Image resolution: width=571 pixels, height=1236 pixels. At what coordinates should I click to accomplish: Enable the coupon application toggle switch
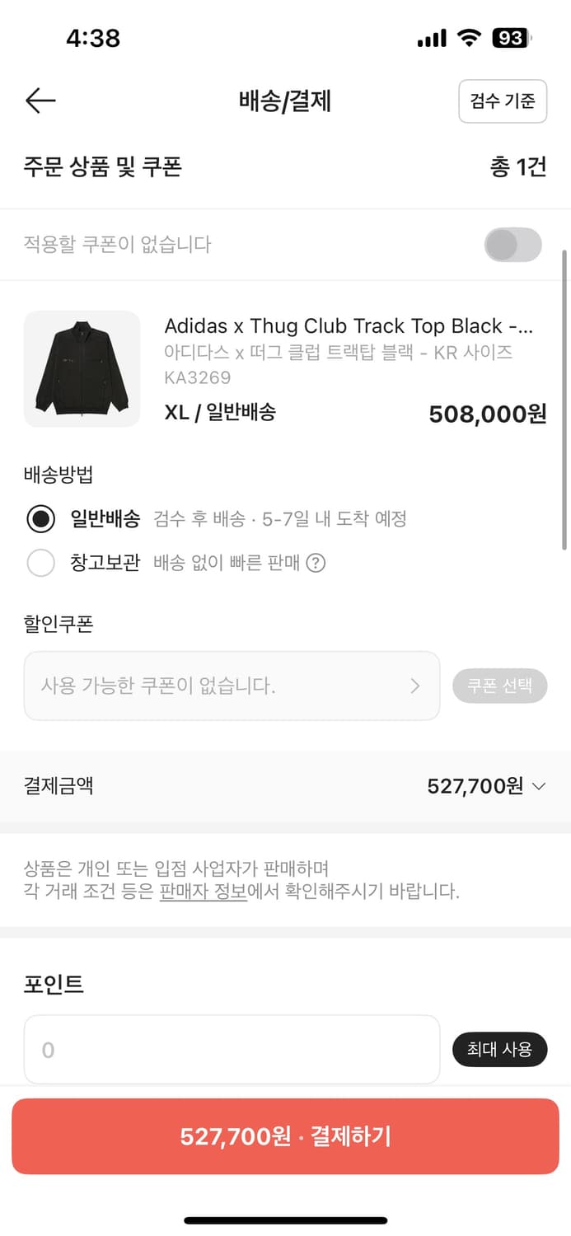click(512, 245)
